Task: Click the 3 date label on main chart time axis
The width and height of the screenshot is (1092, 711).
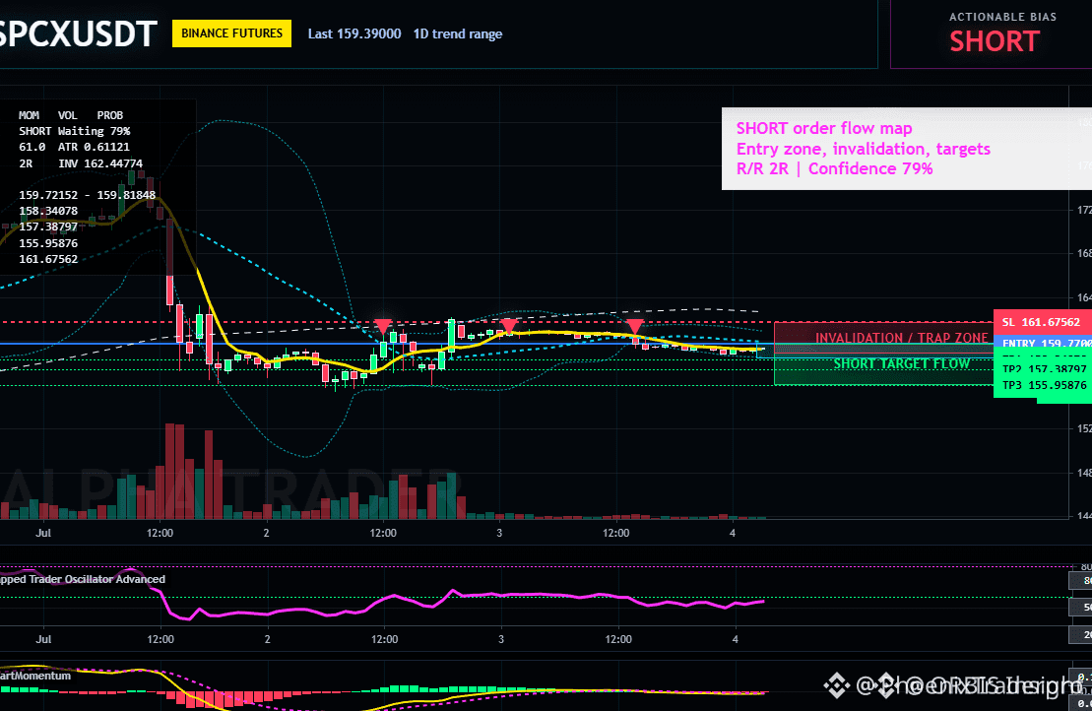Action: coord(499,533)
